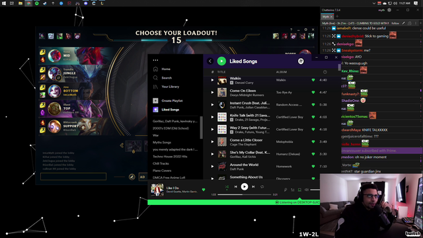Toggle shuffle in Spotify player
Viewport: 423px width, 238px height.
(227, 186)
